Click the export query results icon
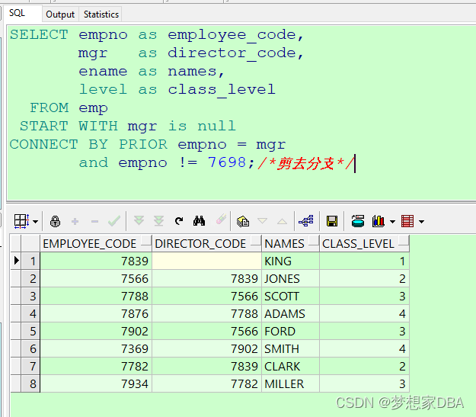The width and height of the screenshot is (476, 417). 358,221
